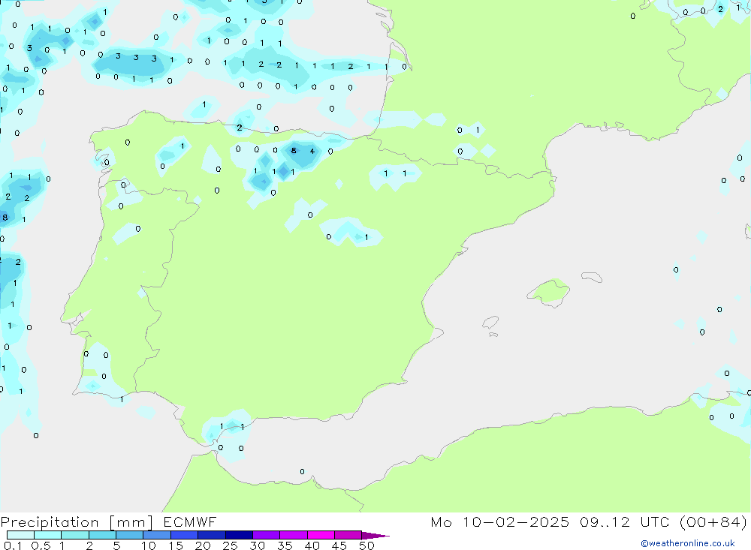Click the Menorca island outline
This screenshot has height=550, width=751.
coord(592,277)
